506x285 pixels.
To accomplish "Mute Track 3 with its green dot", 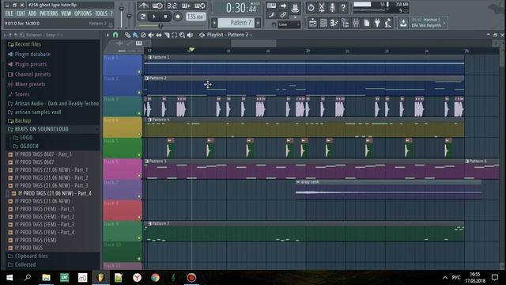I will 139,113.
